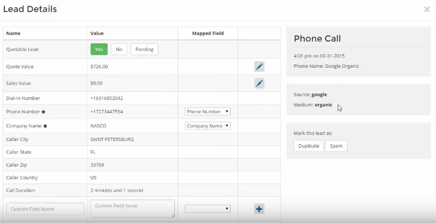Set Quotable Lead to Yes
Viewport: 436px width, 223px height.
99,49
